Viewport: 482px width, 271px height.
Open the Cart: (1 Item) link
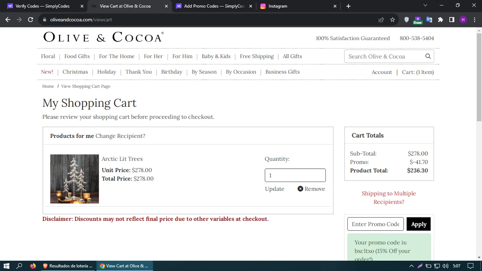pos(418,72)
